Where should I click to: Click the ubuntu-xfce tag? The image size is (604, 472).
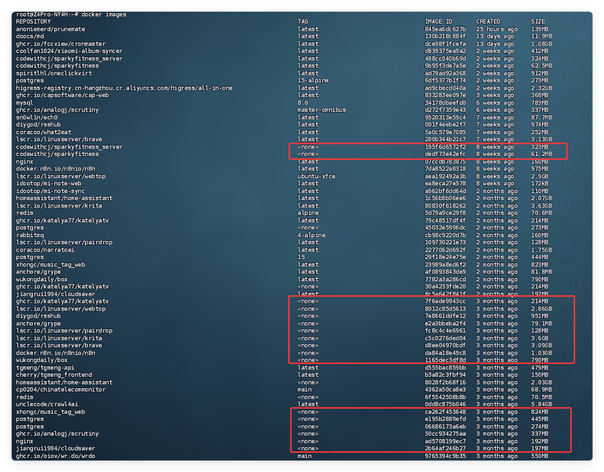click(x=316, y=177)
